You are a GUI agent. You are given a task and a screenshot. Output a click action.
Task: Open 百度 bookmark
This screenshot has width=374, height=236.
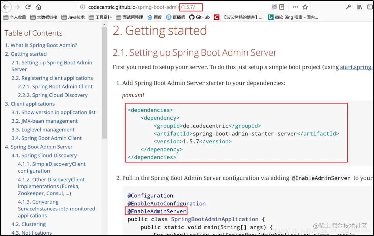(155, 17)
